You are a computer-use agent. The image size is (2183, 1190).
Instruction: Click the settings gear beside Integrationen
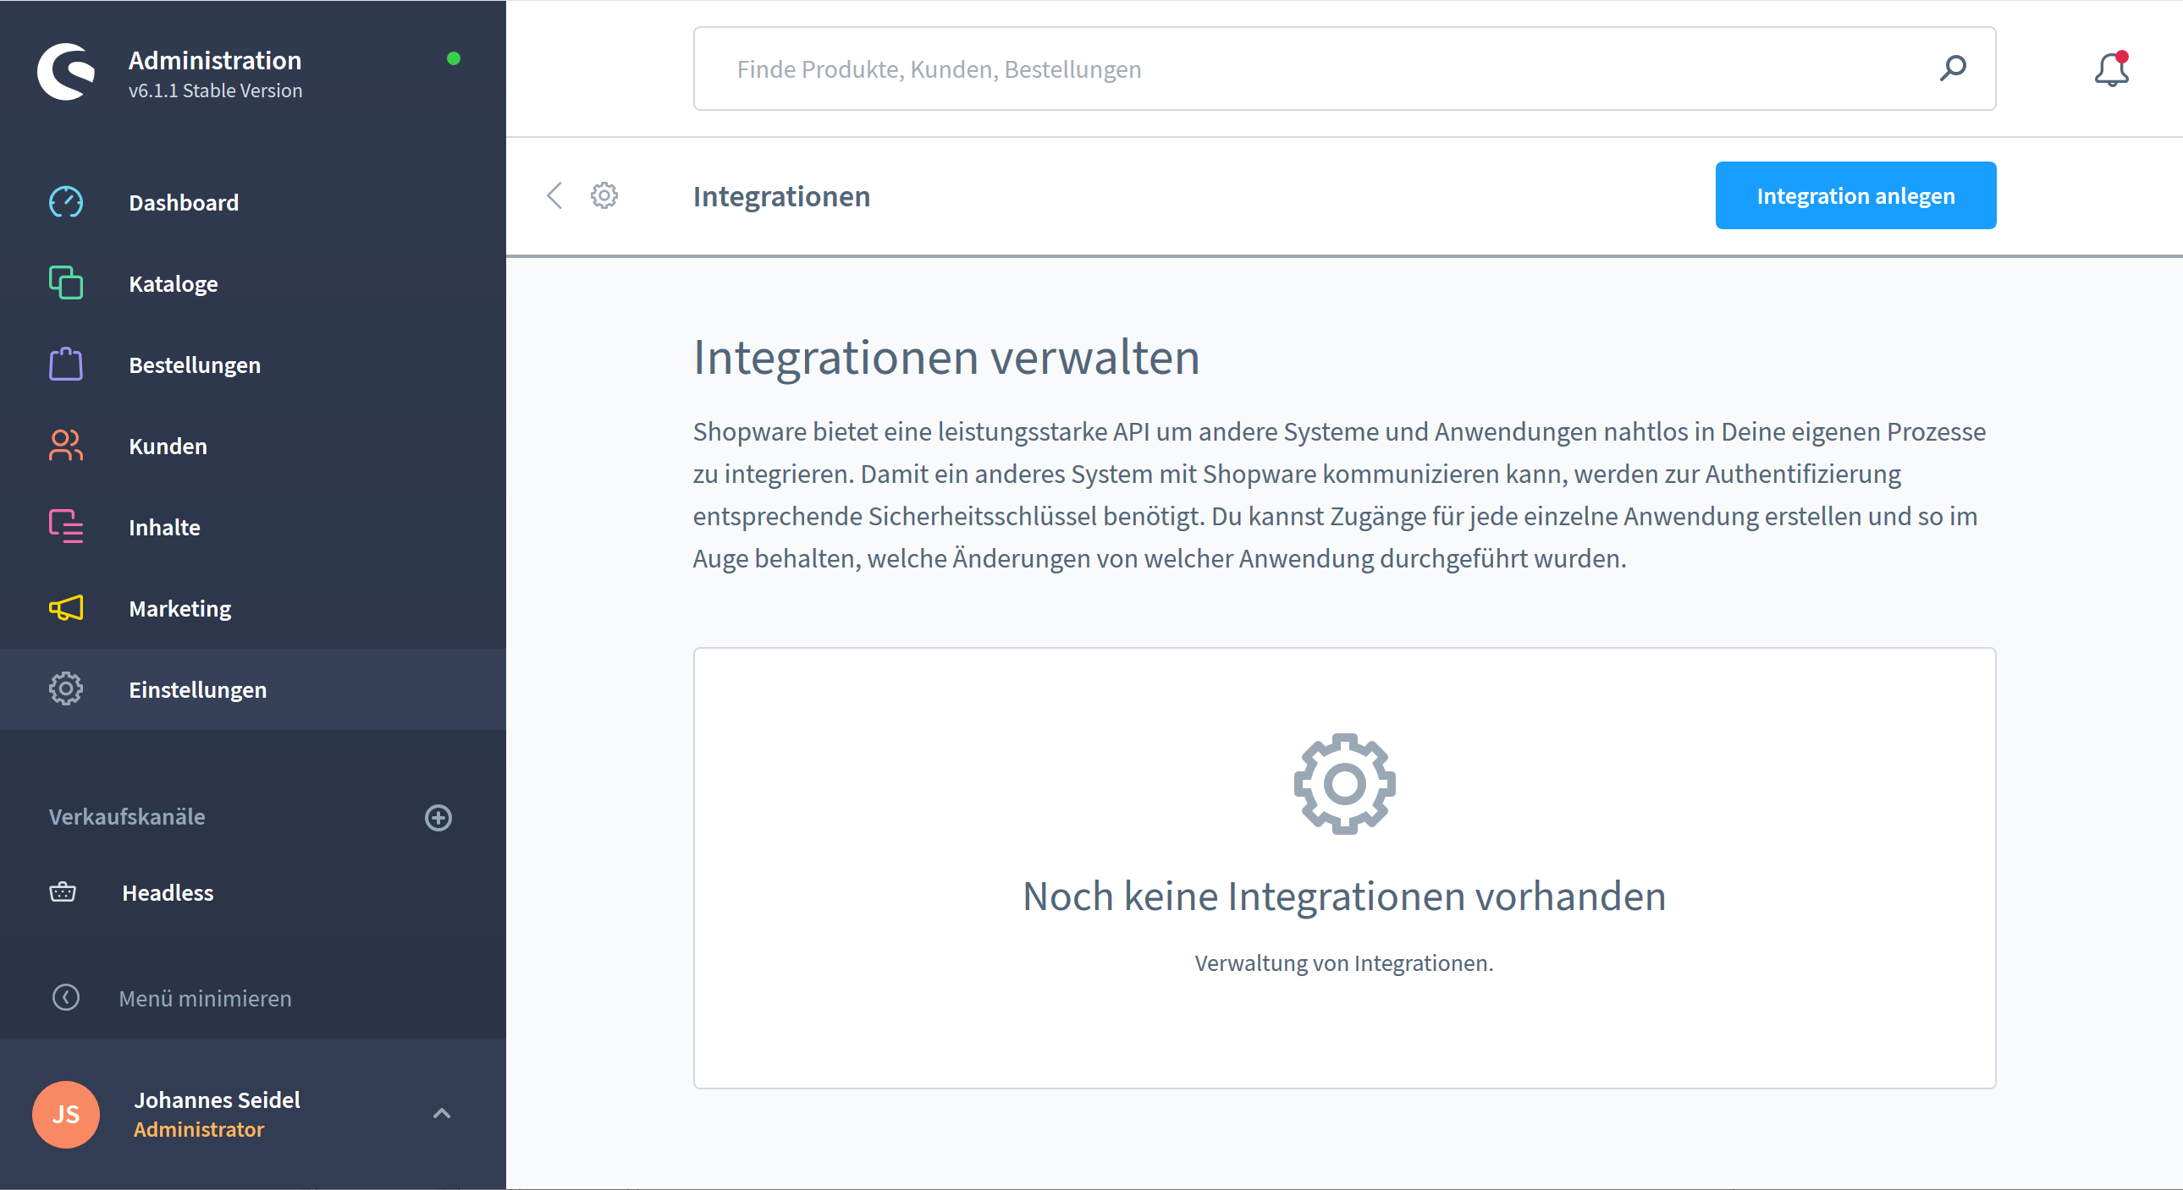pos(604,195)
